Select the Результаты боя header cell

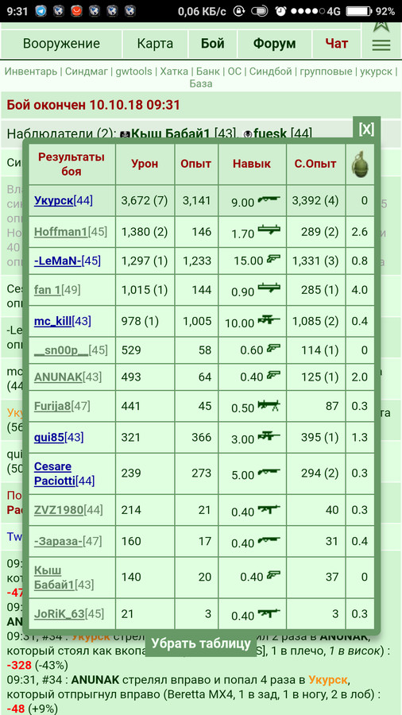(x=72, y=164)
